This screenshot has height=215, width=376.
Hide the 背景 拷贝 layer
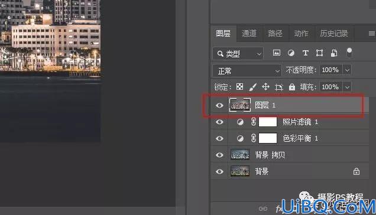click(219, 155)
